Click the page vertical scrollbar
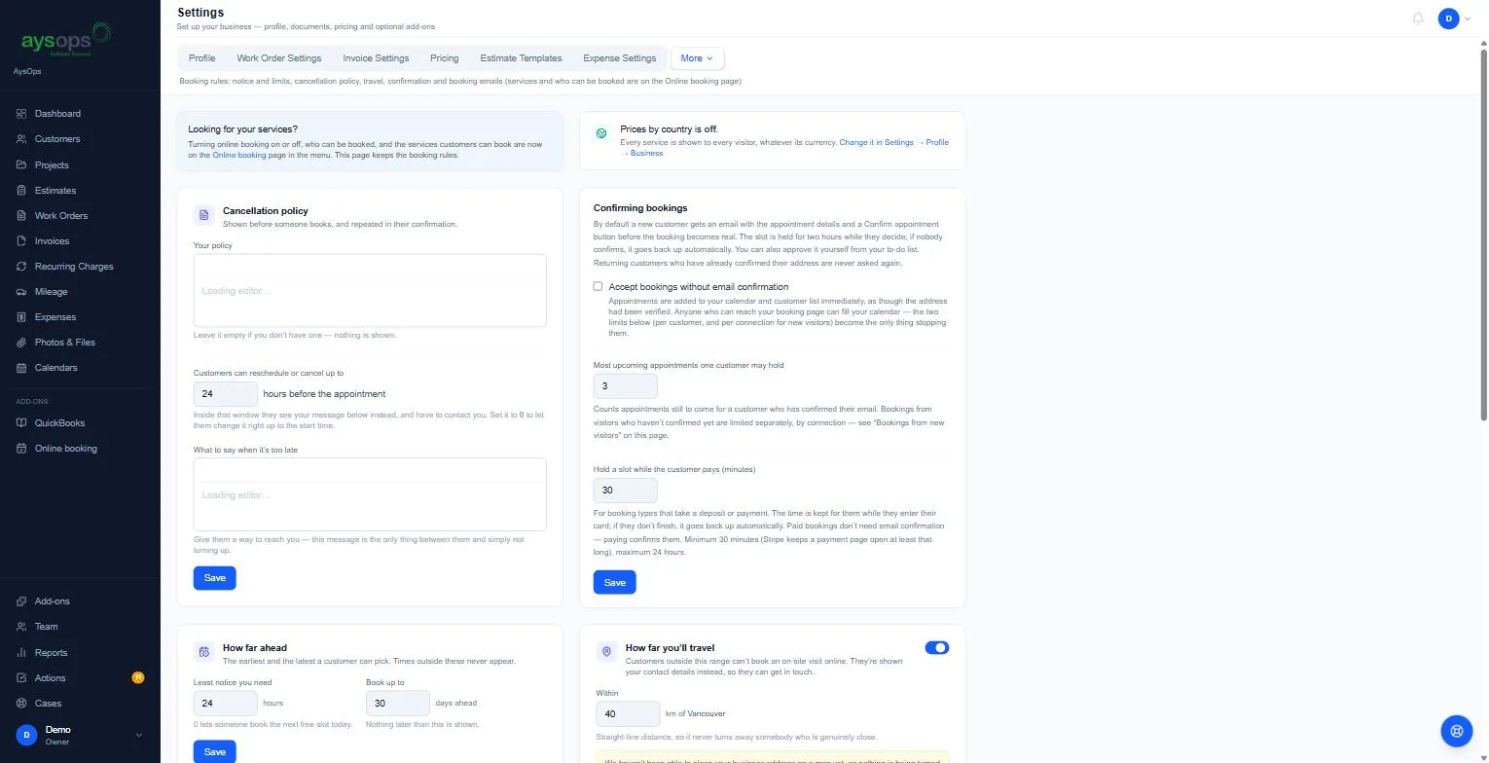Screen dimensions: 1489x763 (1483, 234)
